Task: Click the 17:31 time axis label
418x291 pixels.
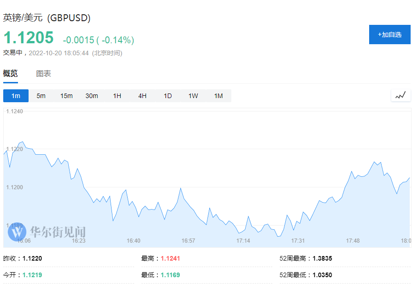Action: 298,241
